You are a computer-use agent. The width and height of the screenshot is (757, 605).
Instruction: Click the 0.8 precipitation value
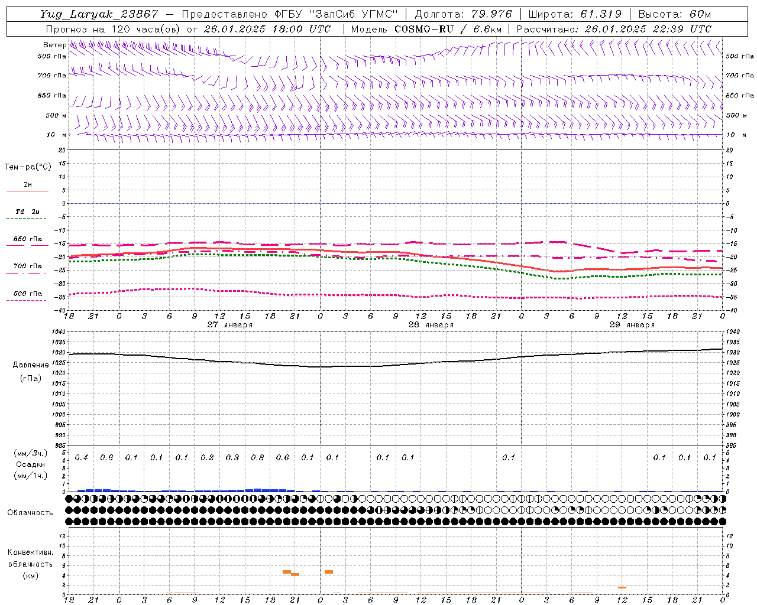(x=257, y=458)
